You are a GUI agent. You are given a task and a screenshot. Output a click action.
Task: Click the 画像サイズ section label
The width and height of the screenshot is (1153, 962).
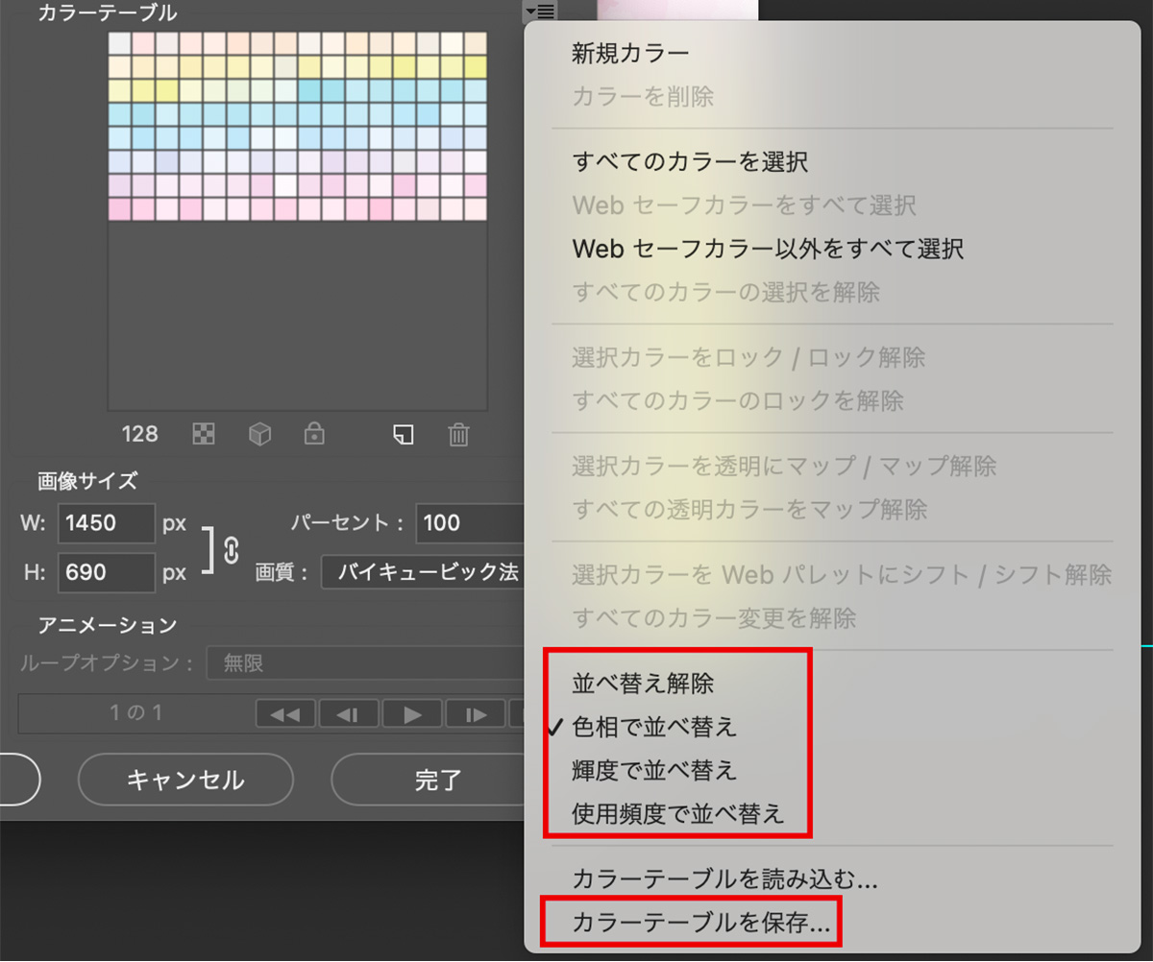point(87,481)
